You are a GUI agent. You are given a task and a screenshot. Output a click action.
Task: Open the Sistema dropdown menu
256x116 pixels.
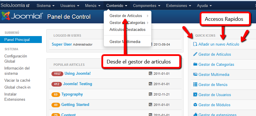point(45,5)
